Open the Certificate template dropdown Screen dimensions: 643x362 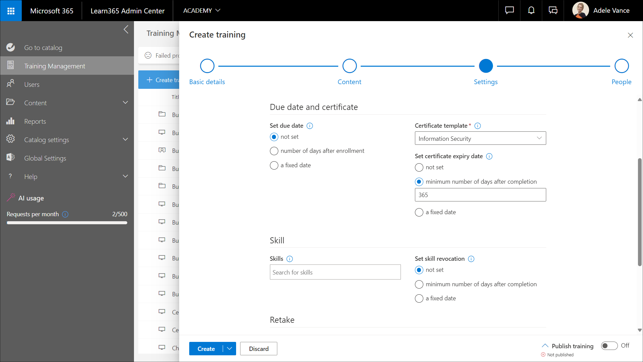pyautogui.click(x=480, y=138)
